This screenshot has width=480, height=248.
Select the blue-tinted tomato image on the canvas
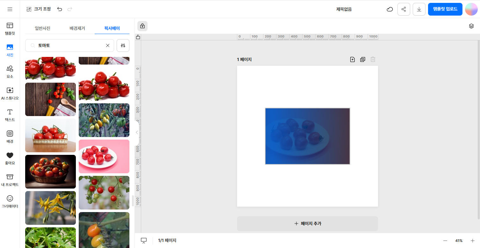click(308, 136)
